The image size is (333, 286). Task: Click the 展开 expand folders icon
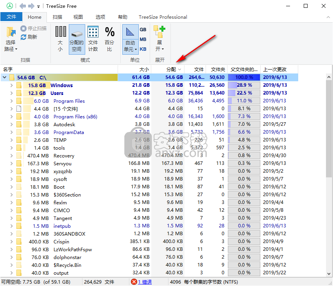(x=159, y=31)
